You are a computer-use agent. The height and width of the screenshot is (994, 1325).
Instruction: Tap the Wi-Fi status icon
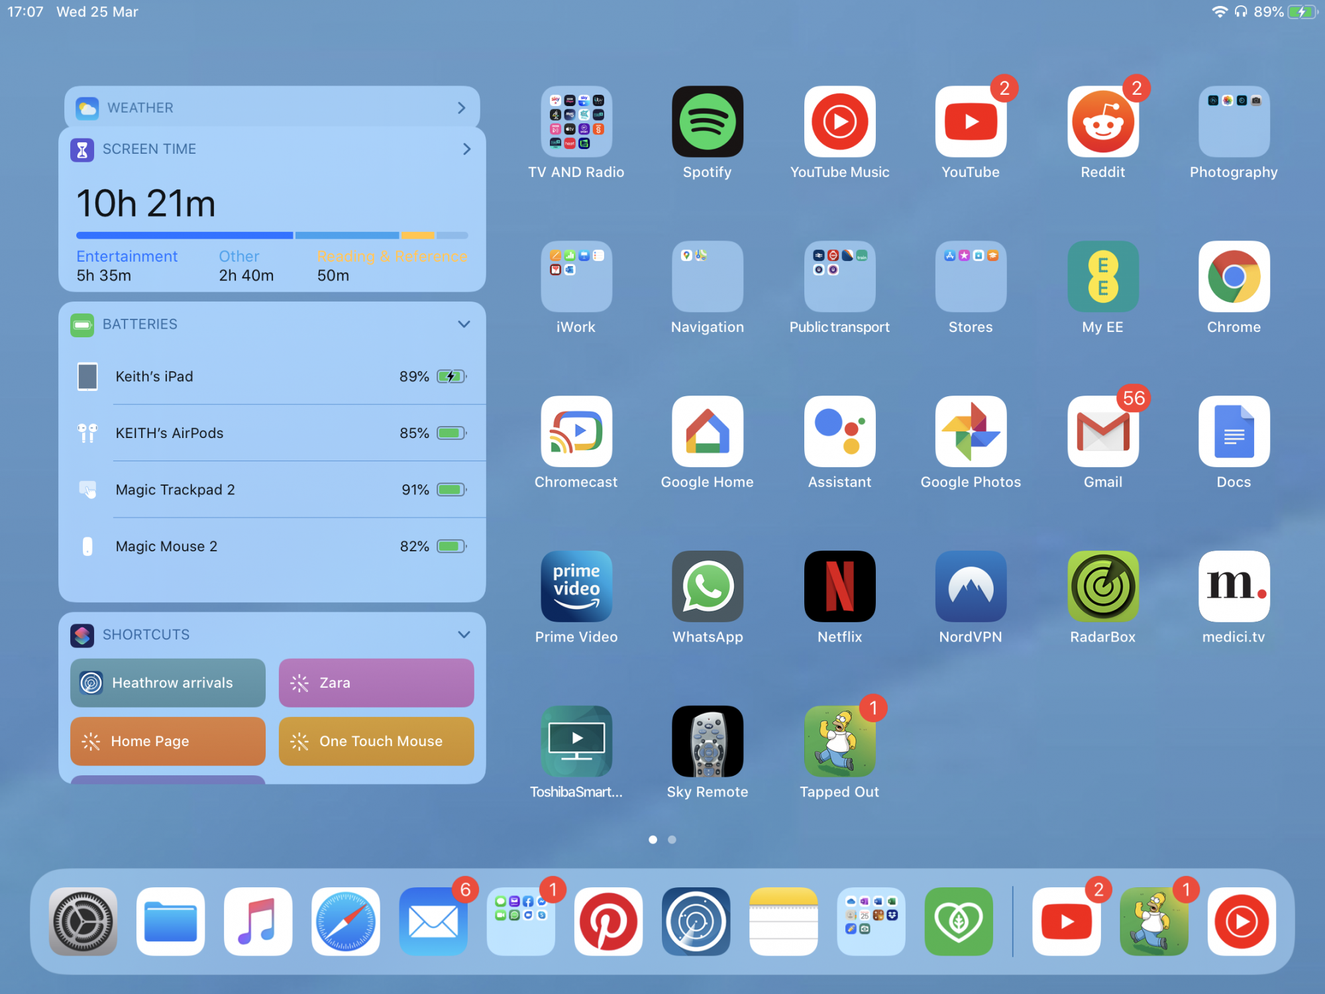point(1219,12)
